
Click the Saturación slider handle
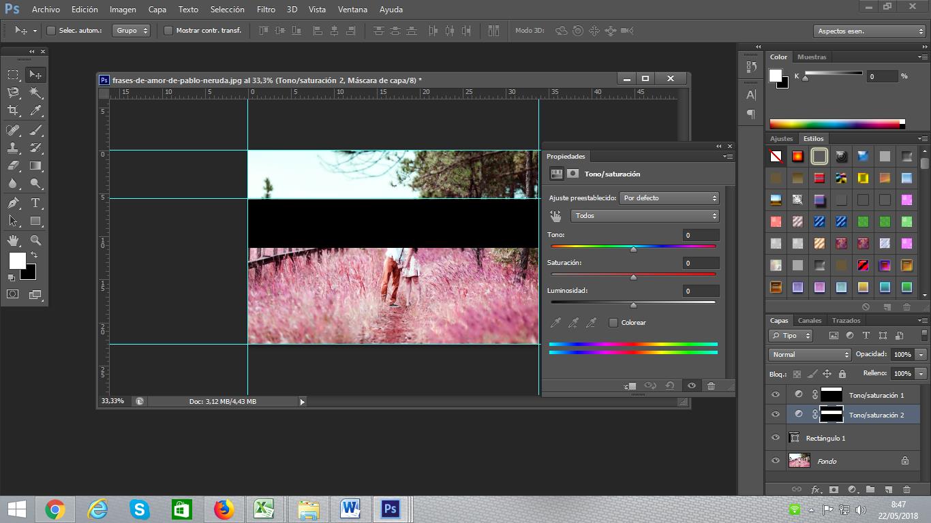[633, 277]
